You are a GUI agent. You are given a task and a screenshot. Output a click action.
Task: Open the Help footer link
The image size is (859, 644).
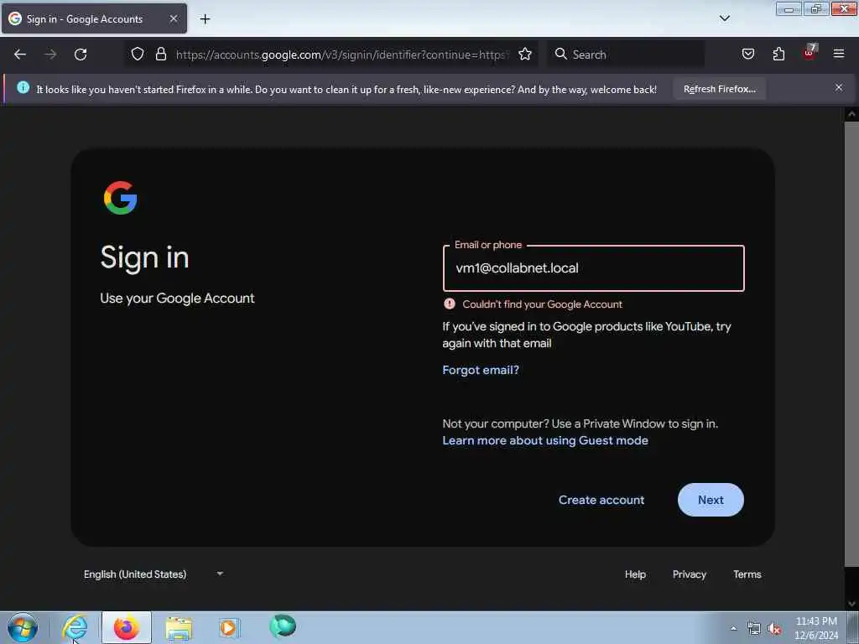click(x=636, y=574)
